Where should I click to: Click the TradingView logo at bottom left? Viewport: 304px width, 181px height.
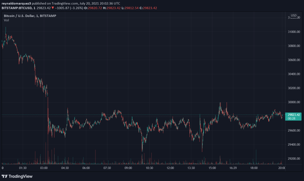[x=17, y=176]
